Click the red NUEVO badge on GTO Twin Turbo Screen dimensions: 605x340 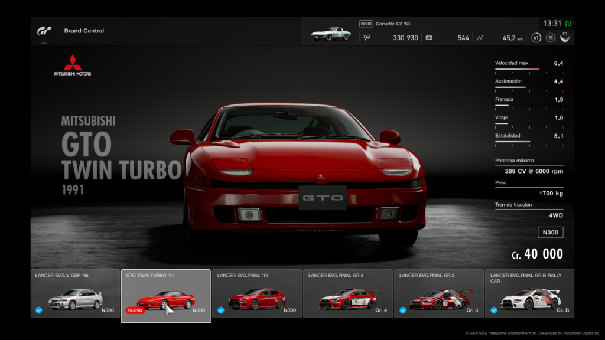pyautogui.click(x=135, y=310)
